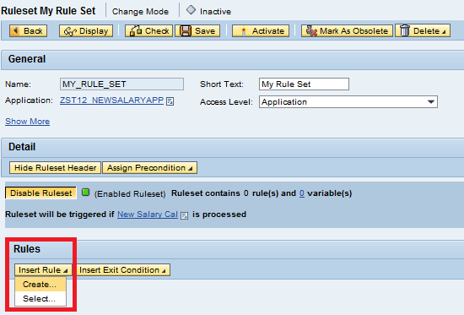The width and height of the screenshot is (464, 315).
Task: Open the New Salary Cal link
Action: pos(148,215)
